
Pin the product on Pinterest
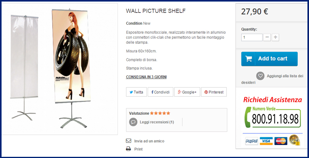point(214,92)
